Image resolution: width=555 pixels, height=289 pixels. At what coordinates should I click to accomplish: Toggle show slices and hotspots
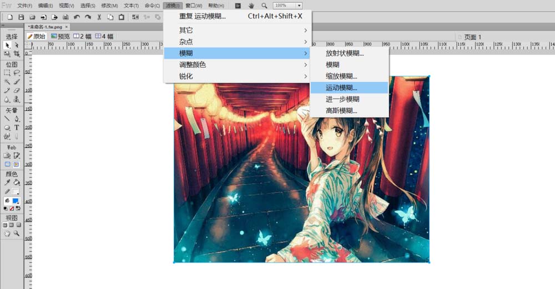click(x=16, y=164)
